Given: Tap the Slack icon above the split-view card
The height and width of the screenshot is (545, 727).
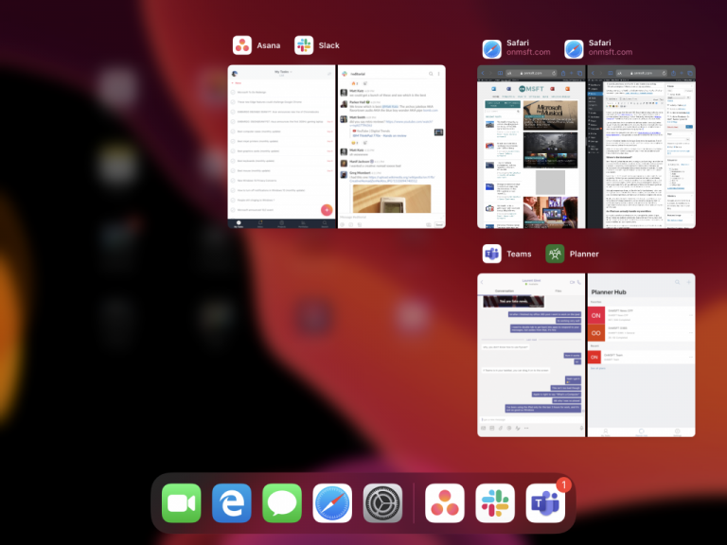Looking at the screenshot, I should [304, 45].
